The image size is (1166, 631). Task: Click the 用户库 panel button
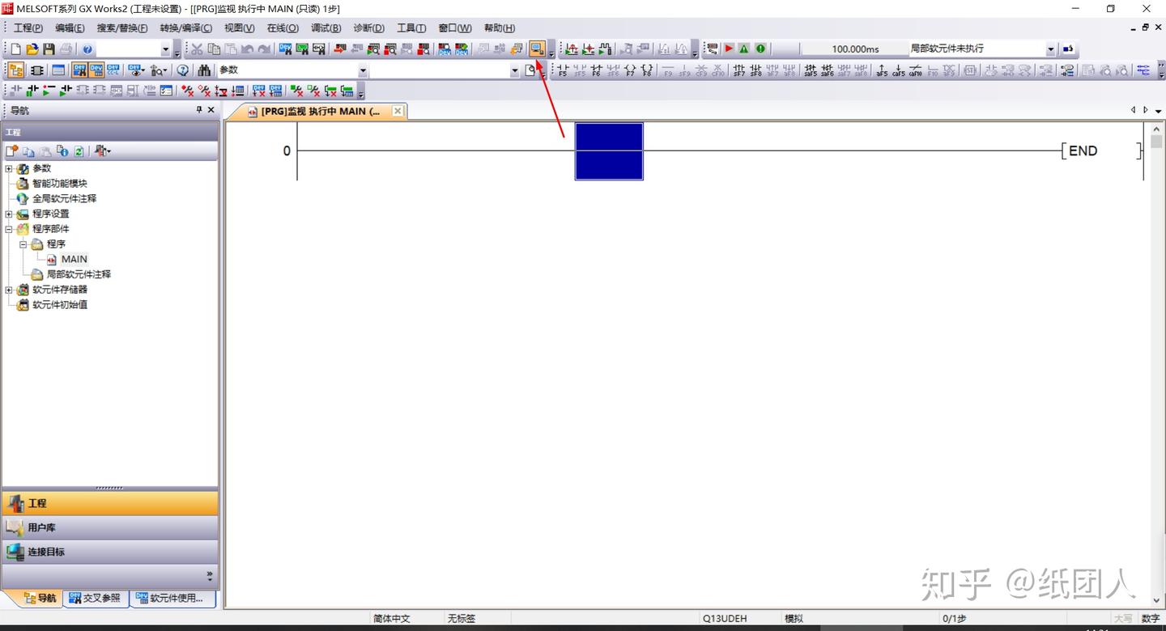[110, 527]
